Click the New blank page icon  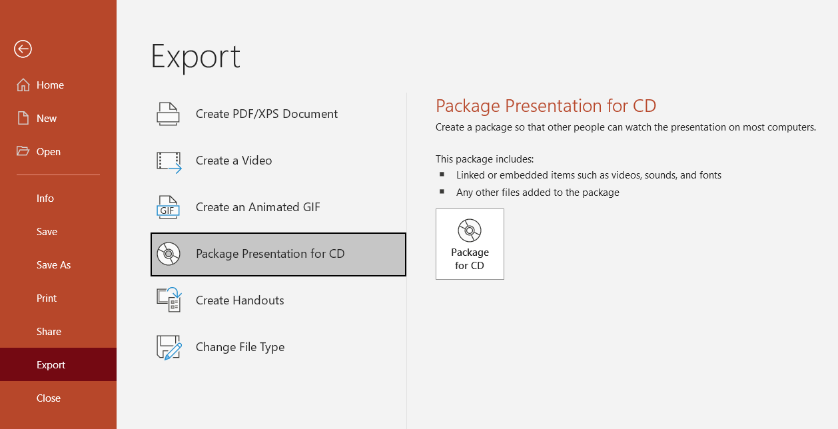23,118
